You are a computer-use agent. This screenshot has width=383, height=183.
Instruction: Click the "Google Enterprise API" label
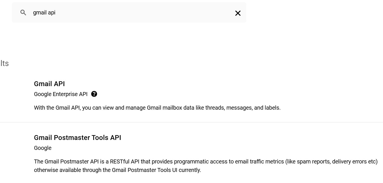click(x=61, y=94)
